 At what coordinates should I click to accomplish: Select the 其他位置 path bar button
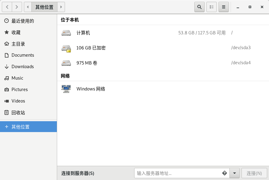pos(44,7)
